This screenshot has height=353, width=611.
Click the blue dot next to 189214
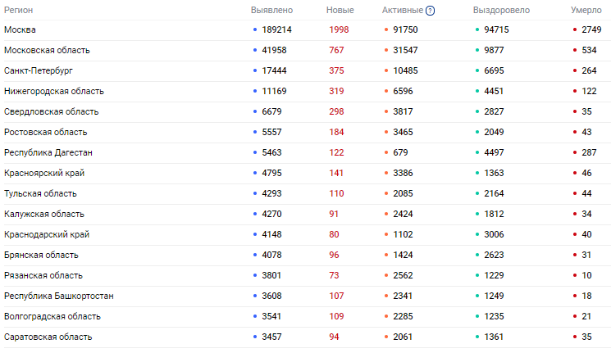(255, 29)
